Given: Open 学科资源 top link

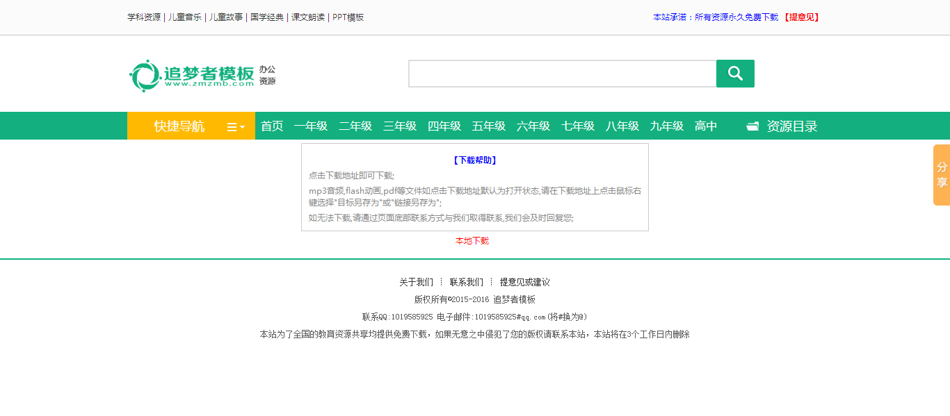Looking at the screenshot, I should click(x=144, y=17).
